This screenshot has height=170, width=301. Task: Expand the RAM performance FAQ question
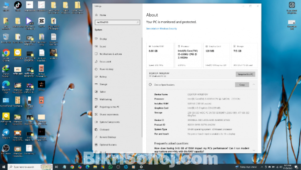point(254,150)
